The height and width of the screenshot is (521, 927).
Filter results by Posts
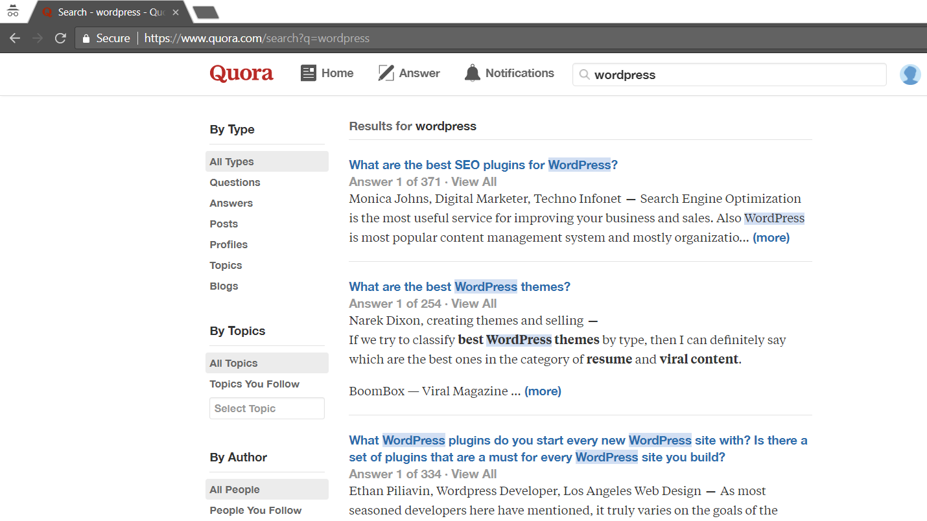click(x=224, y=224)
